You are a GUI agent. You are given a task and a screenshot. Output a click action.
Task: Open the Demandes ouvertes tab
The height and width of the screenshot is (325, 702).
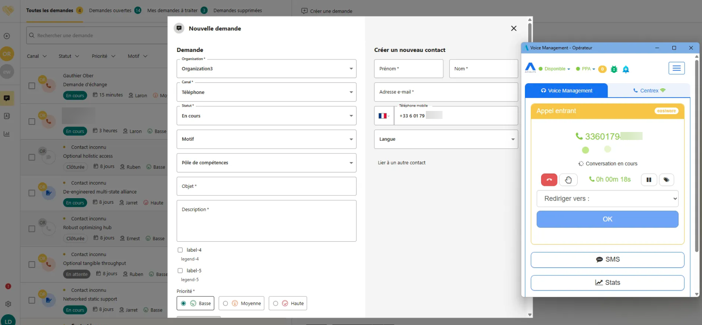(x=110, y=11)
